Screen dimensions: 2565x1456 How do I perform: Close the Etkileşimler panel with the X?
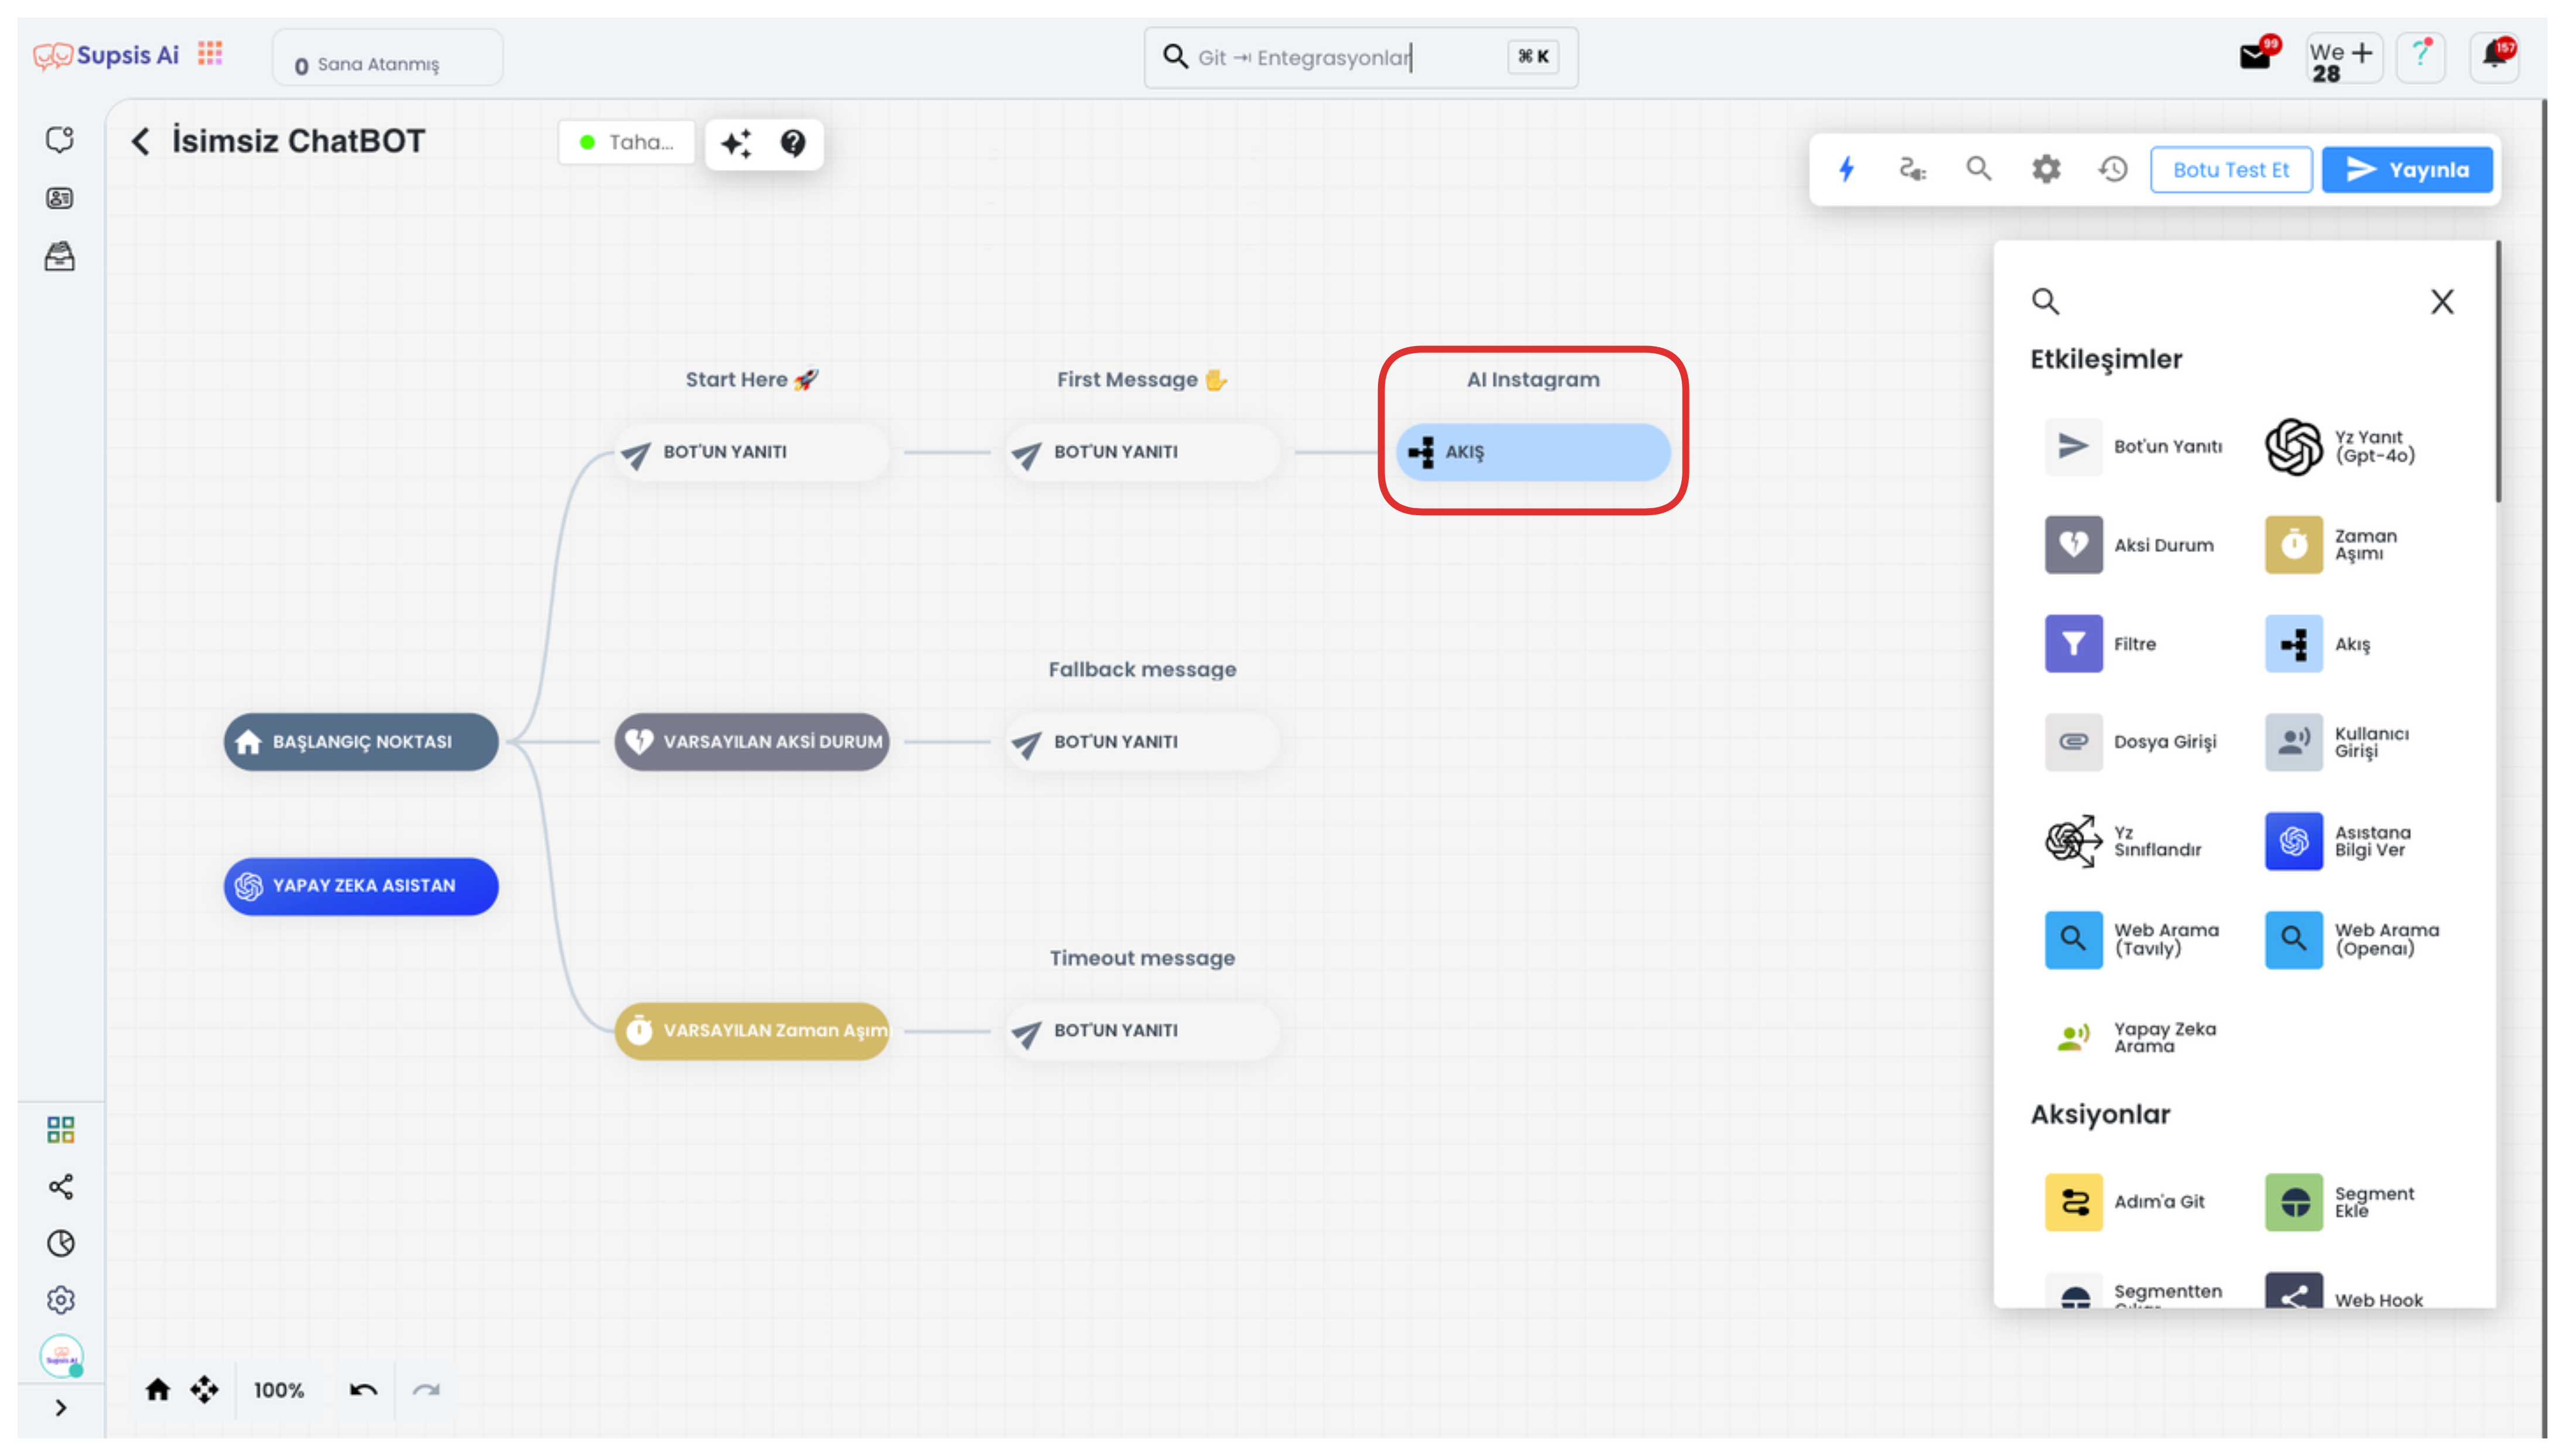click(2442, 301)
